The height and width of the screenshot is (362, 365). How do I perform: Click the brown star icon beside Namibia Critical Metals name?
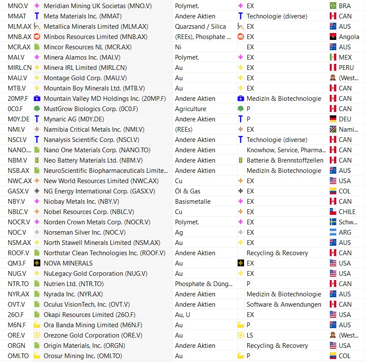37,129
